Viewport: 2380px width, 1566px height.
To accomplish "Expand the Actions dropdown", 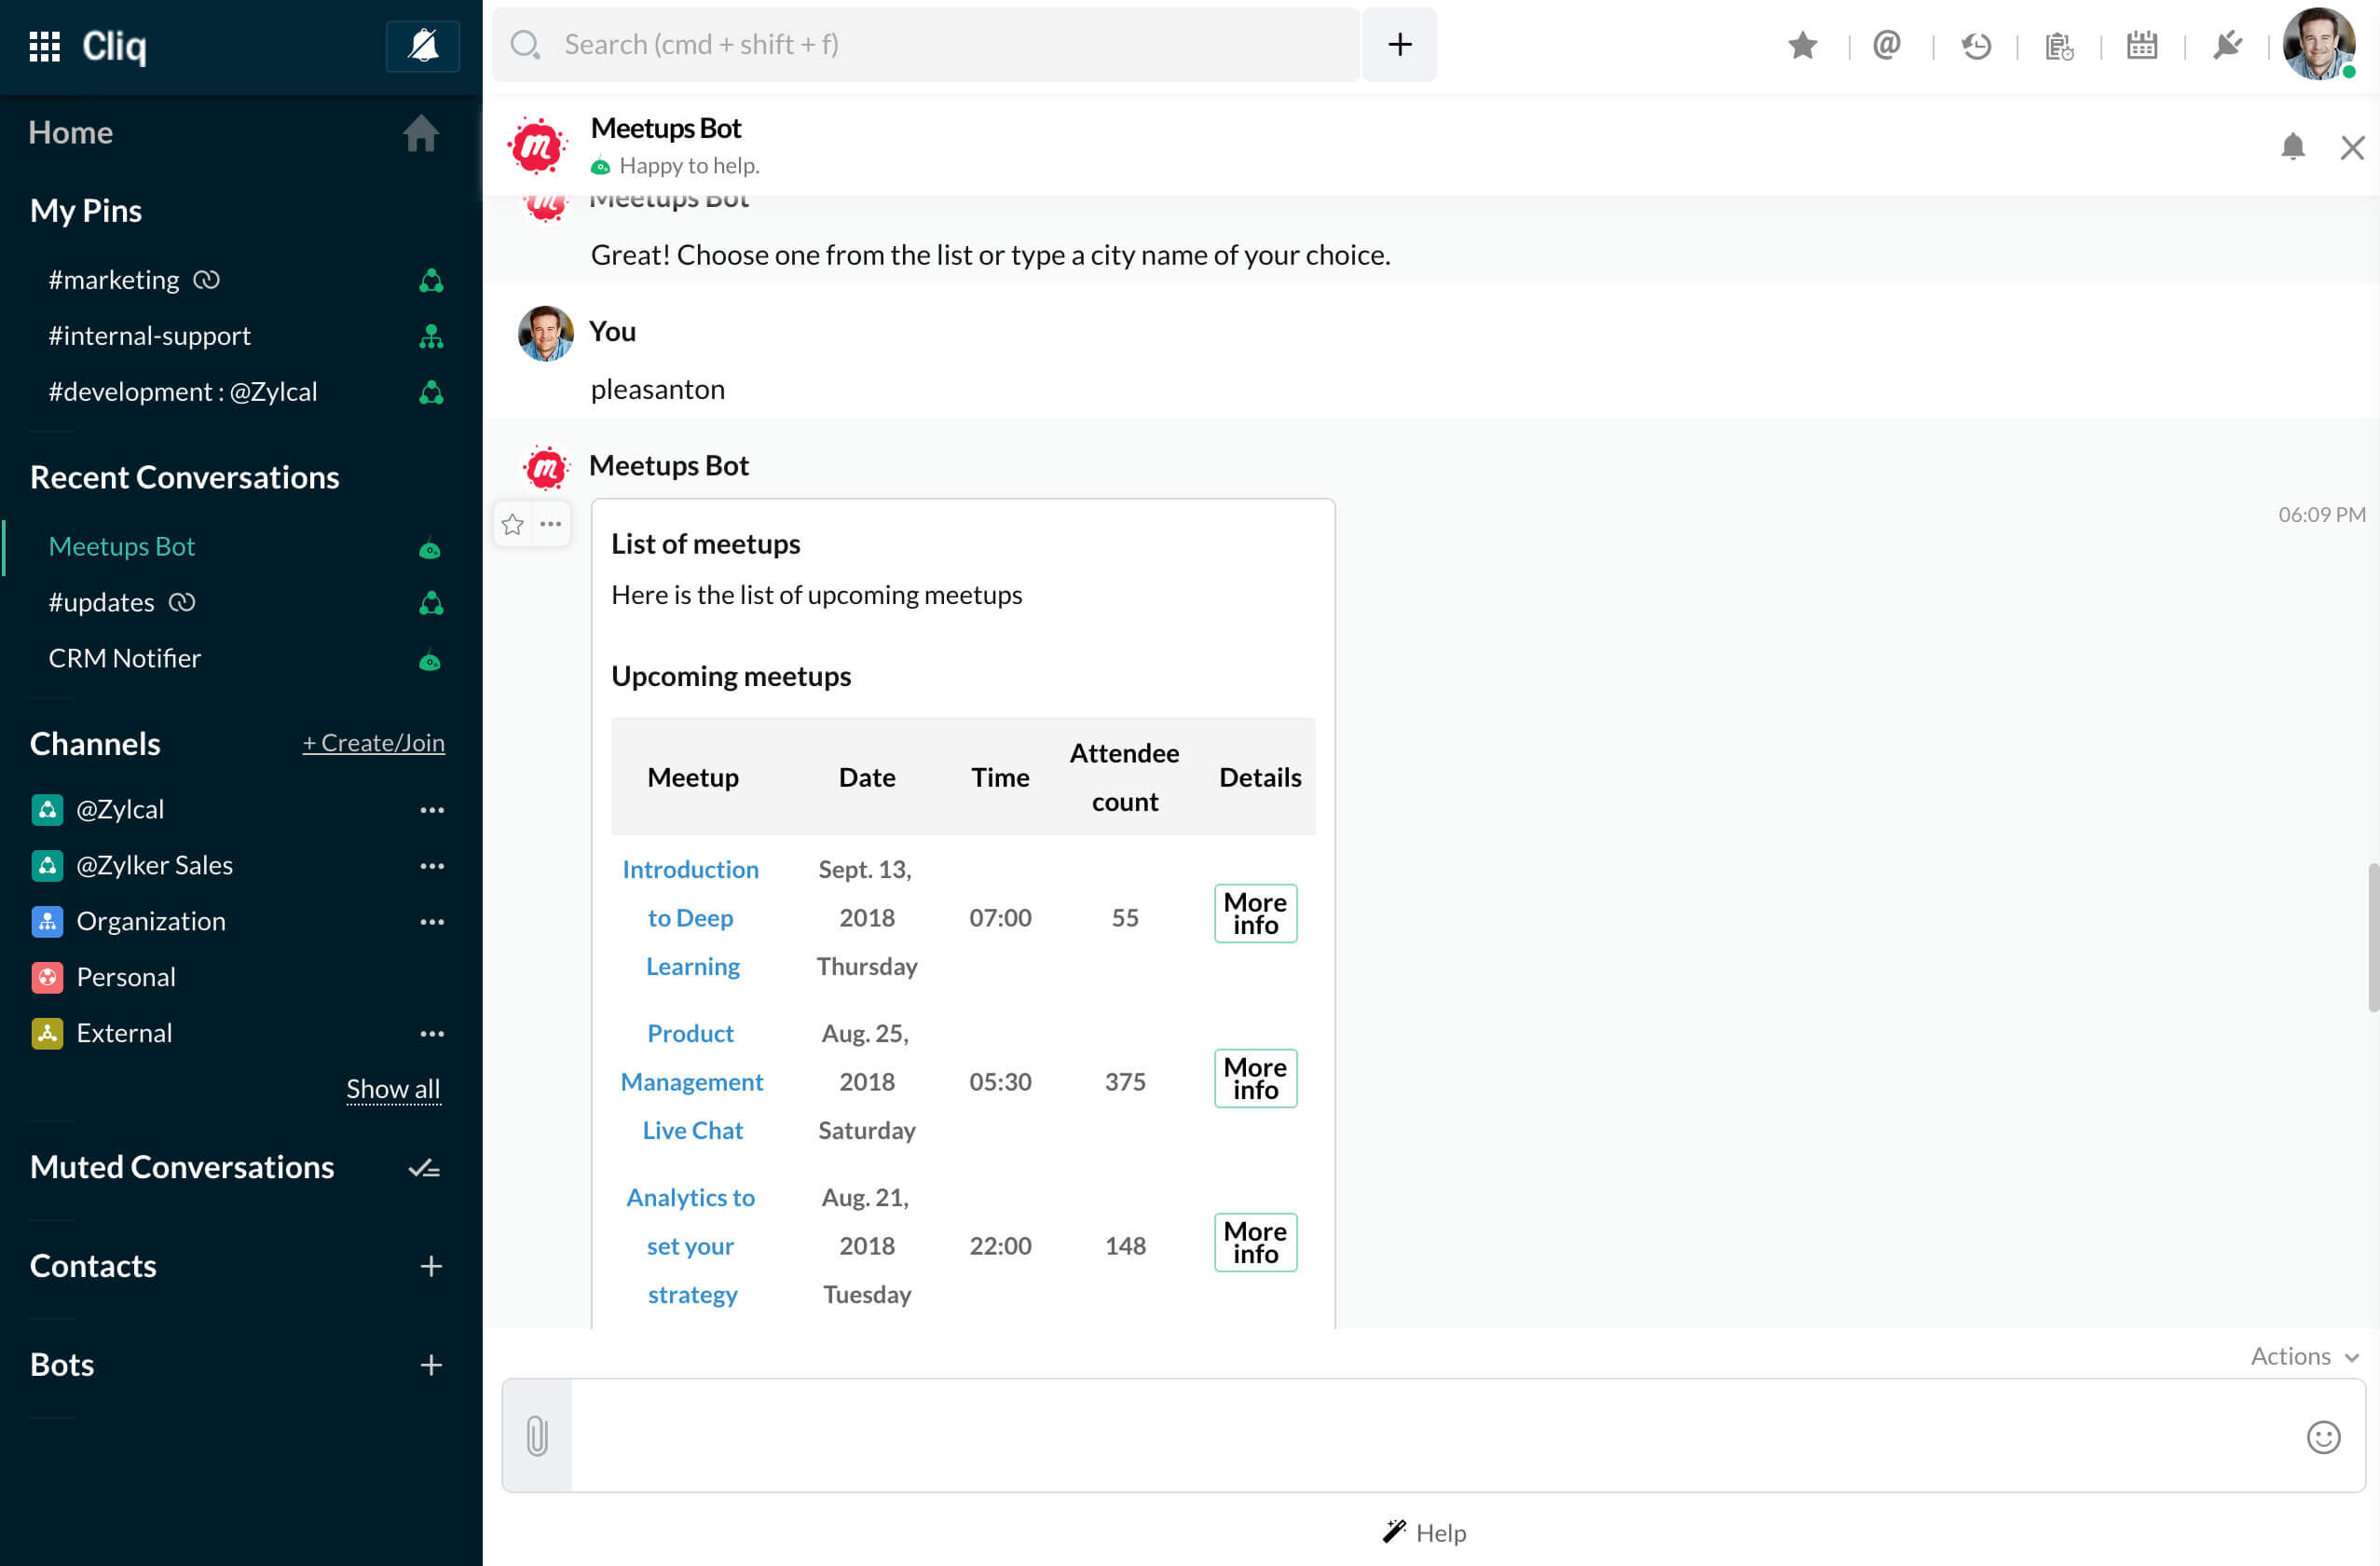I will coord(2305,1357).
